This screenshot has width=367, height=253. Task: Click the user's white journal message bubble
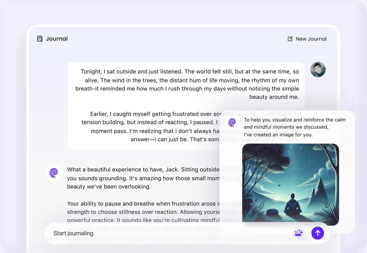click(x=186, y=106)
